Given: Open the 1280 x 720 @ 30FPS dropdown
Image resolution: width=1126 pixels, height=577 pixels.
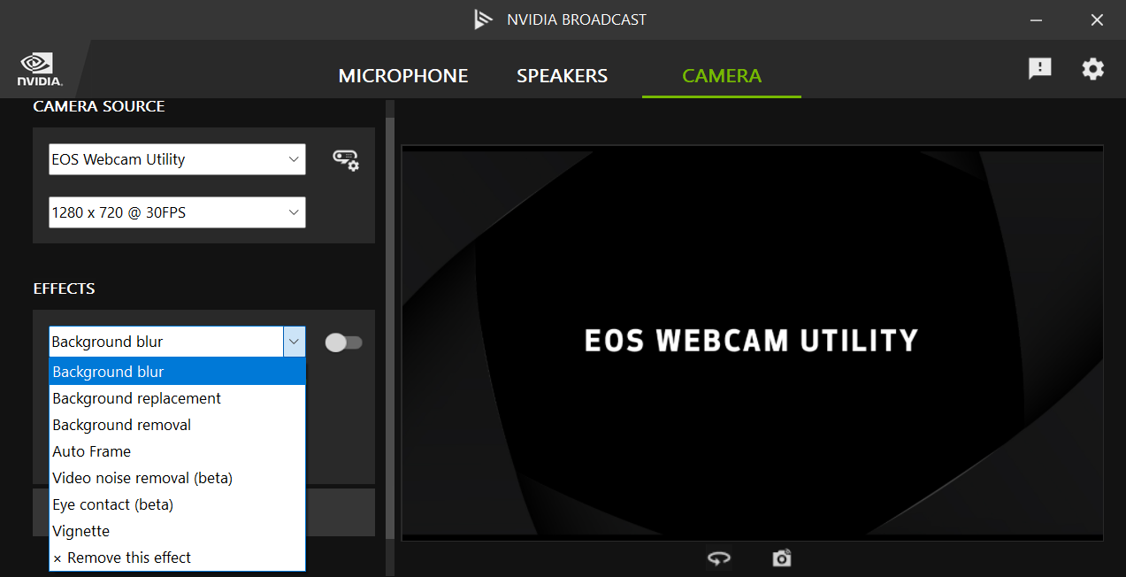Looking at the screenshot, I should (177, 212).
